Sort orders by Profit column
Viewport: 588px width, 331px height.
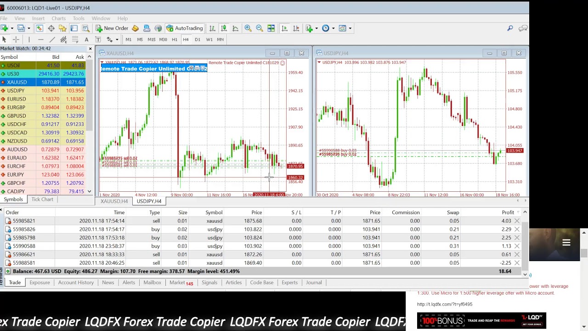point(508,212)
